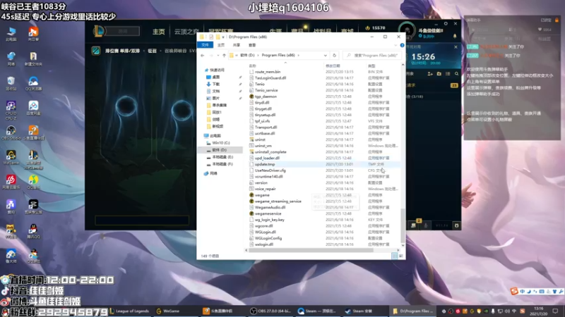The height and width of the screenshot is (317, 565).
Task: Open the recent locations dropdown arrow
Action: [x=218, y=56]
